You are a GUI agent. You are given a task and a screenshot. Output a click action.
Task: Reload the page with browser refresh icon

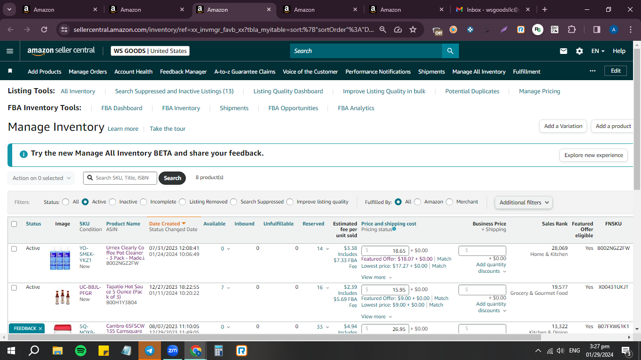pos(44,30)
